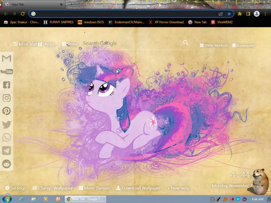Open Windows Explorer from taskbar
The width and height of the screenshot is (271, 203).
tap(34, 199)
